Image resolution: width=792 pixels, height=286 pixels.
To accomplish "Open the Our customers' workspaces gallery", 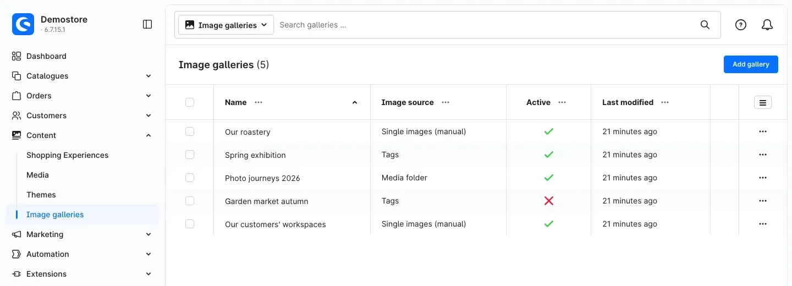I will click(x=276, y=224).
